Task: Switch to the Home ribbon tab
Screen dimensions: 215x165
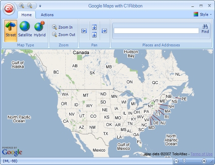Action: [26, 15]
